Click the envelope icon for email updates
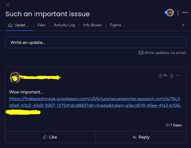Image resolution: width=191 pixels, height=148 pixels. pyautogui.click(x=141, y=53)
